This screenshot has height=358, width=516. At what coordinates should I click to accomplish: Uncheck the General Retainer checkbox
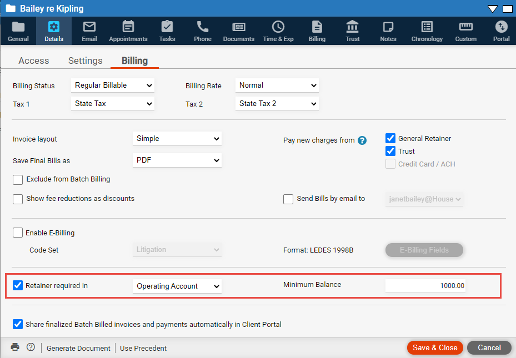tap(390, 138)
